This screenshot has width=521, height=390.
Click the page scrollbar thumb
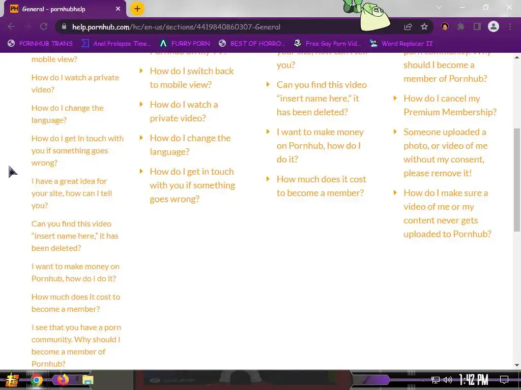coord(517,180)
